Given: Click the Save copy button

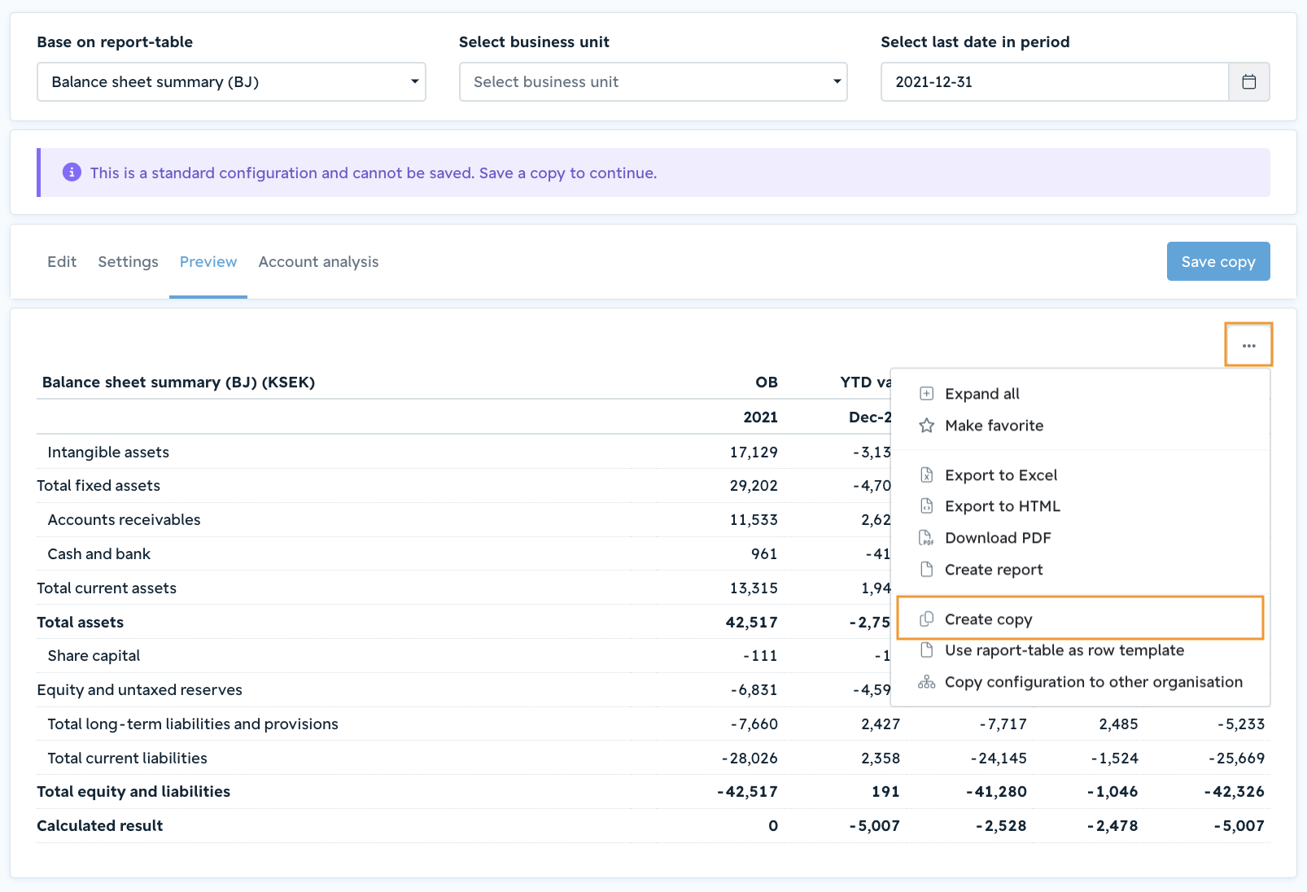Looking at the screenshot, I should coord(1217,261).
